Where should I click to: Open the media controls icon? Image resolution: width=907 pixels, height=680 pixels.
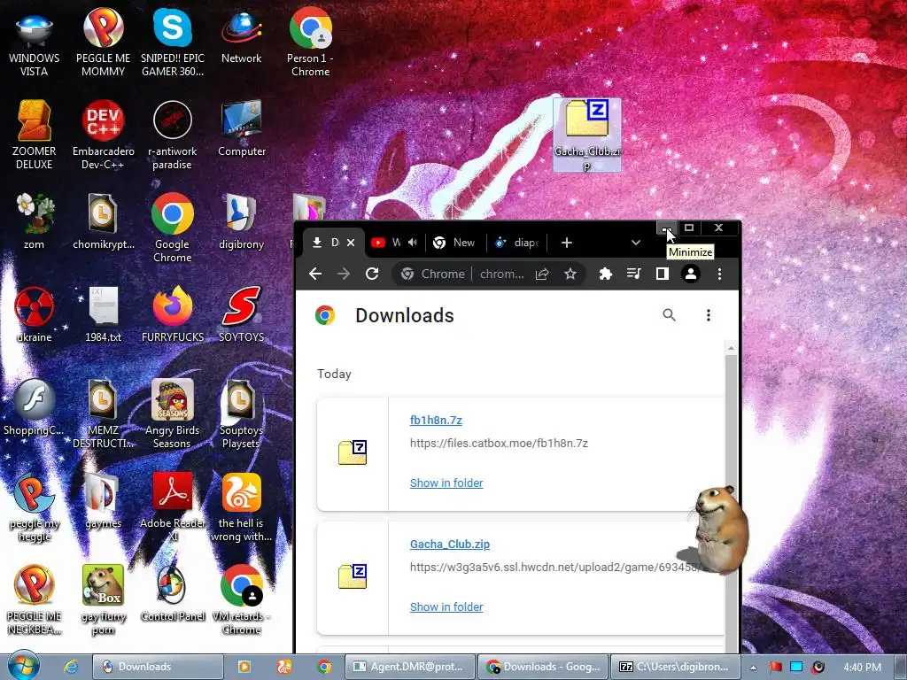[x=634, y=274]
